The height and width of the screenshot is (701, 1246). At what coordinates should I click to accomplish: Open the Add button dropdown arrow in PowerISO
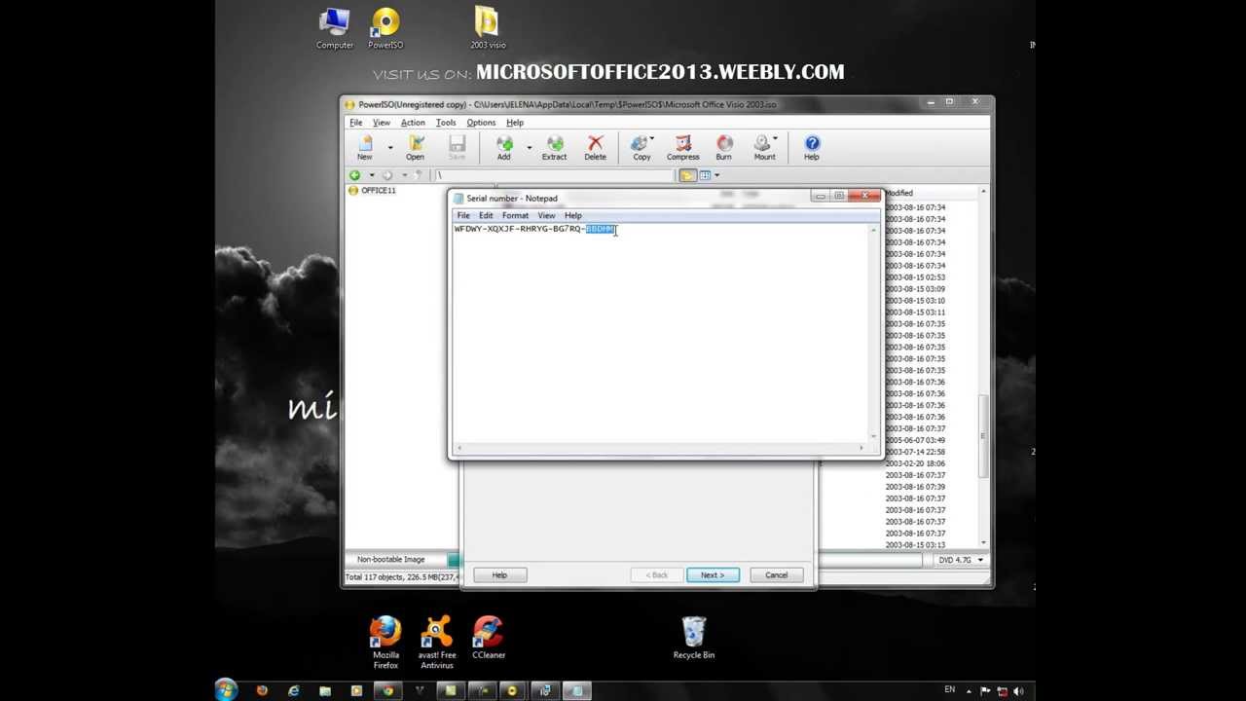[530, 148]
